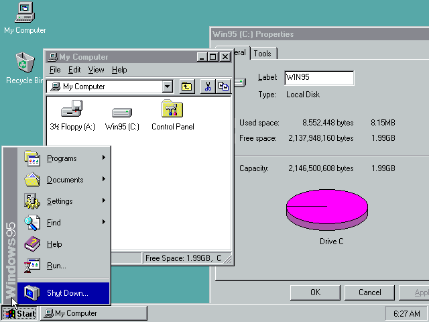Click the Win95 (C:) Properties title bar

[320, 34]
